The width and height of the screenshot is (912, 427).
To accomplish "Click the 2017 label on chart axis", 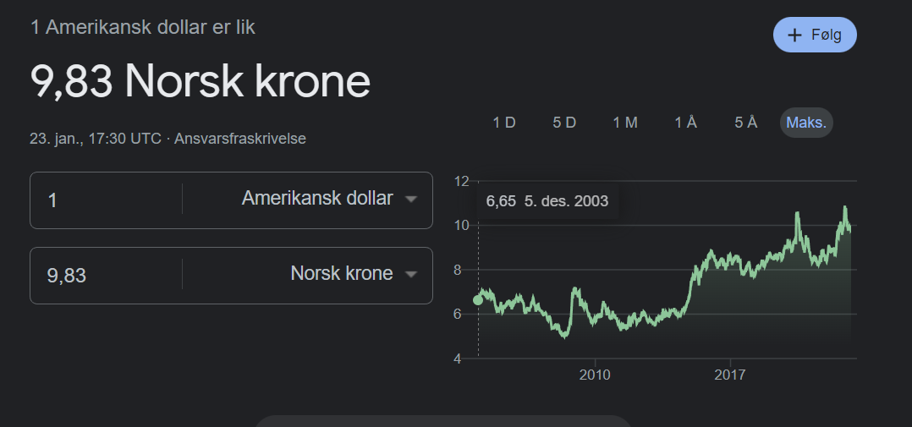I will coord(729,375).
